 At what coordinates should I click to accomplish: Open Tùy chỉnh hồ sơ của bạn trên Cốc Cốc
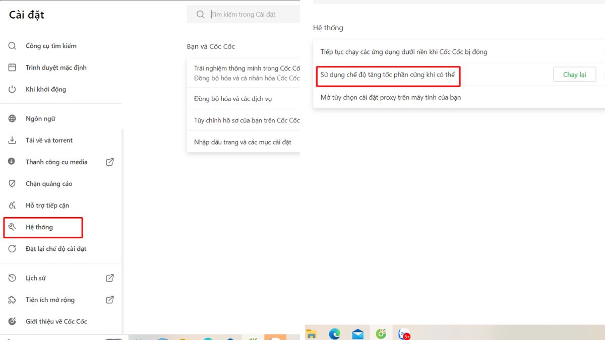(244, 120)
